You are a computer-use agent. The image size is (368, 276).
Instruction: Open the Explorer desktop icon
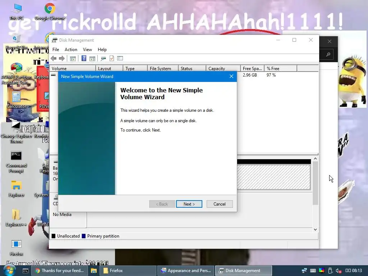16,189
